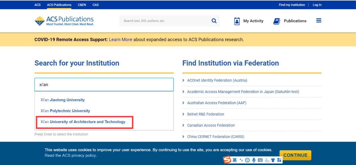Open the CAS top tab
The width and height of the screenshot is (356, 165).
(95, 5)
